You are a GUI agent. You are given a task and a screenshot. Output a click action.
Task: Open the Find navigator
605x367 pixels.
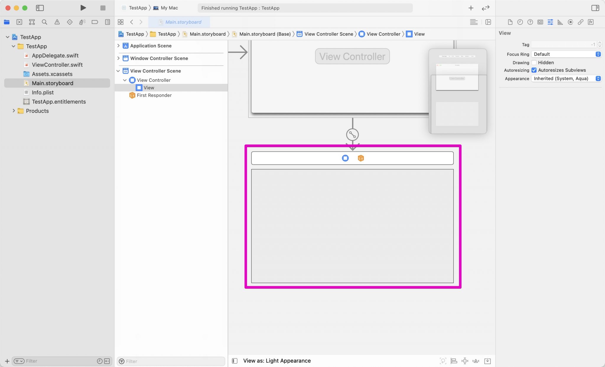(44, 22)
